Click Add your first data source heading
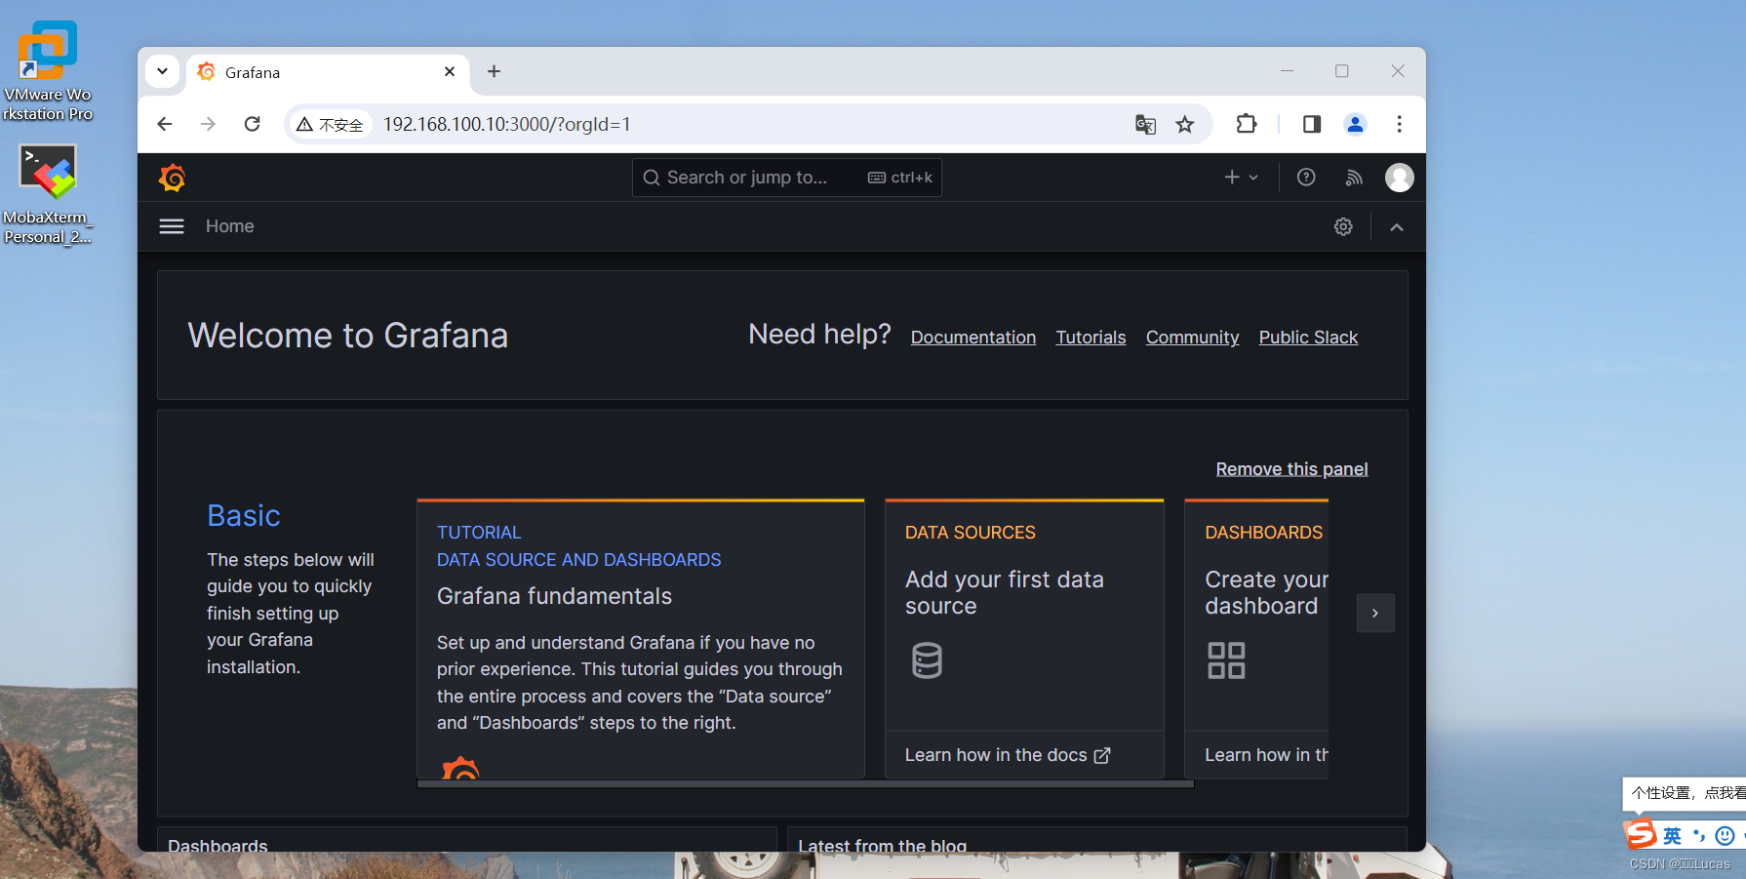This screenshot has width=1746, height=879. 1005,592
